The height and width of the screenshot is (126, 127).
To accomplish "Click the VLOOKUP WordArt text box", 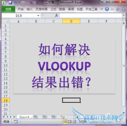I will pos(64,67).
